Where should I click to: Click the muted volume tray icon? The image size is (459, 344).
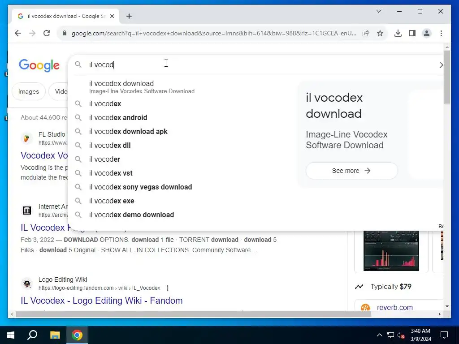401,335
